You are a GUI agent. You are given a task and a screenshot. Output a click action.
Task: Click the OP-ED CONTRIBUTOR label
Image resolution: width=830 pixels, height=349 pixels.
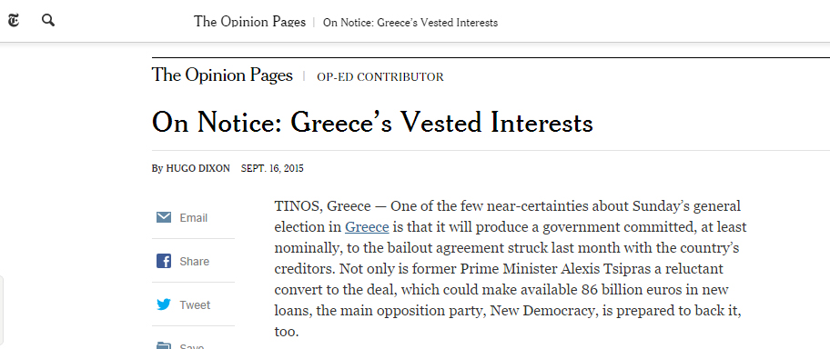(380, 77)
